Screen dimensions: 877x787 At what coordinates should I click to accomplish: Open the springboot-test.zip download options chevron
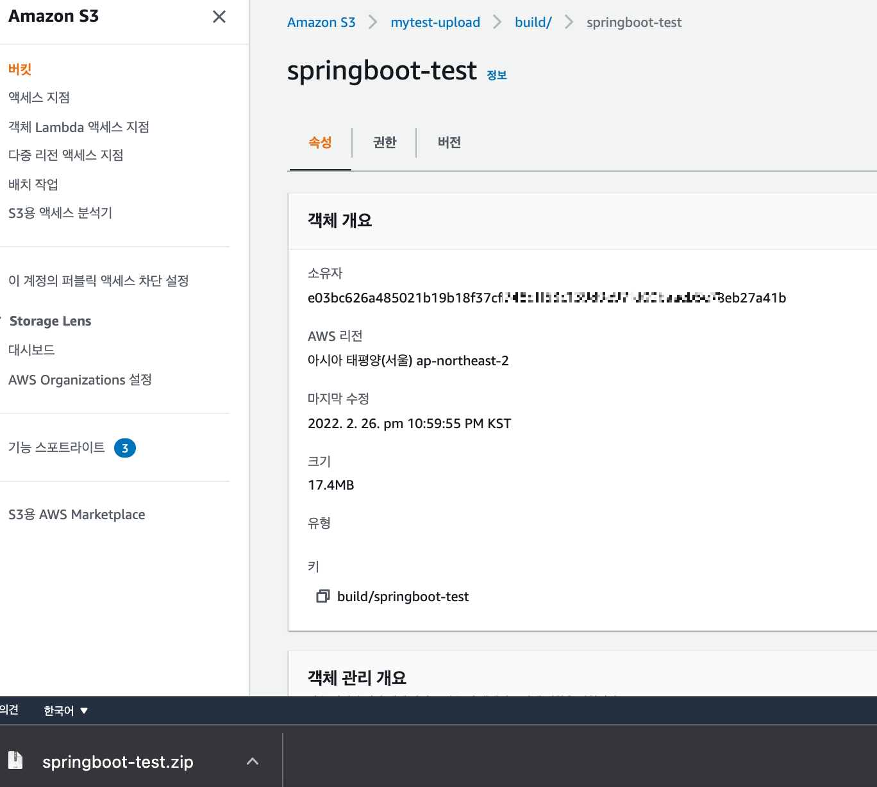pos(253,761)
